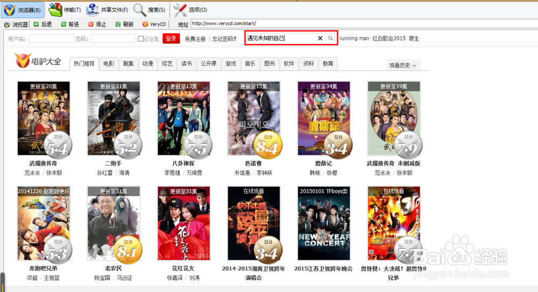The image size is (538, 292).
Task: Open the 2014-2015湖南卫视跨年演唱会 poster
Action: tap(253, 223)
